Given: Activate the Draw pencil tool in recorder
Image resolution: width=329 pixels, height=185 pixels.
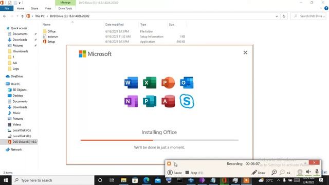Looking at the screenshot, I should pyautogui.click(x=258, y=173).
